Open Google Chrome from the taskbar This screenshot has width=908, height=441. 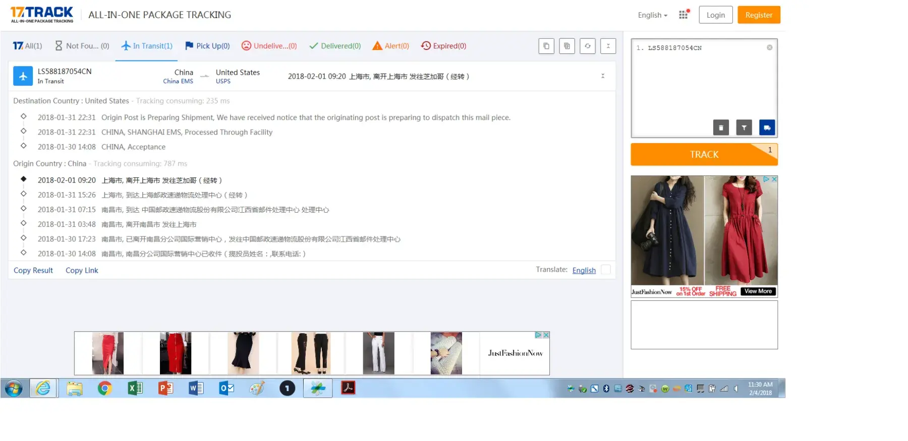tap(104, 388)
